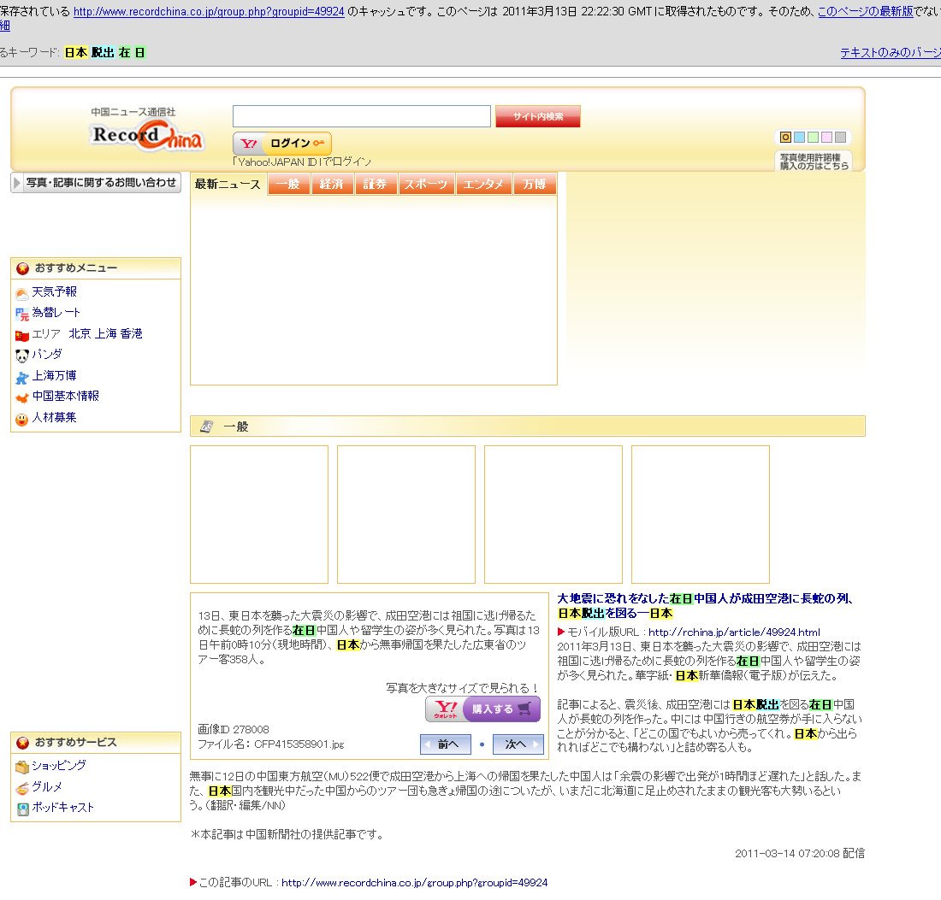Click the podcast icon
The width and height of the screenshot is (941, 900).
pyautogui.click(x=23, y=809)
